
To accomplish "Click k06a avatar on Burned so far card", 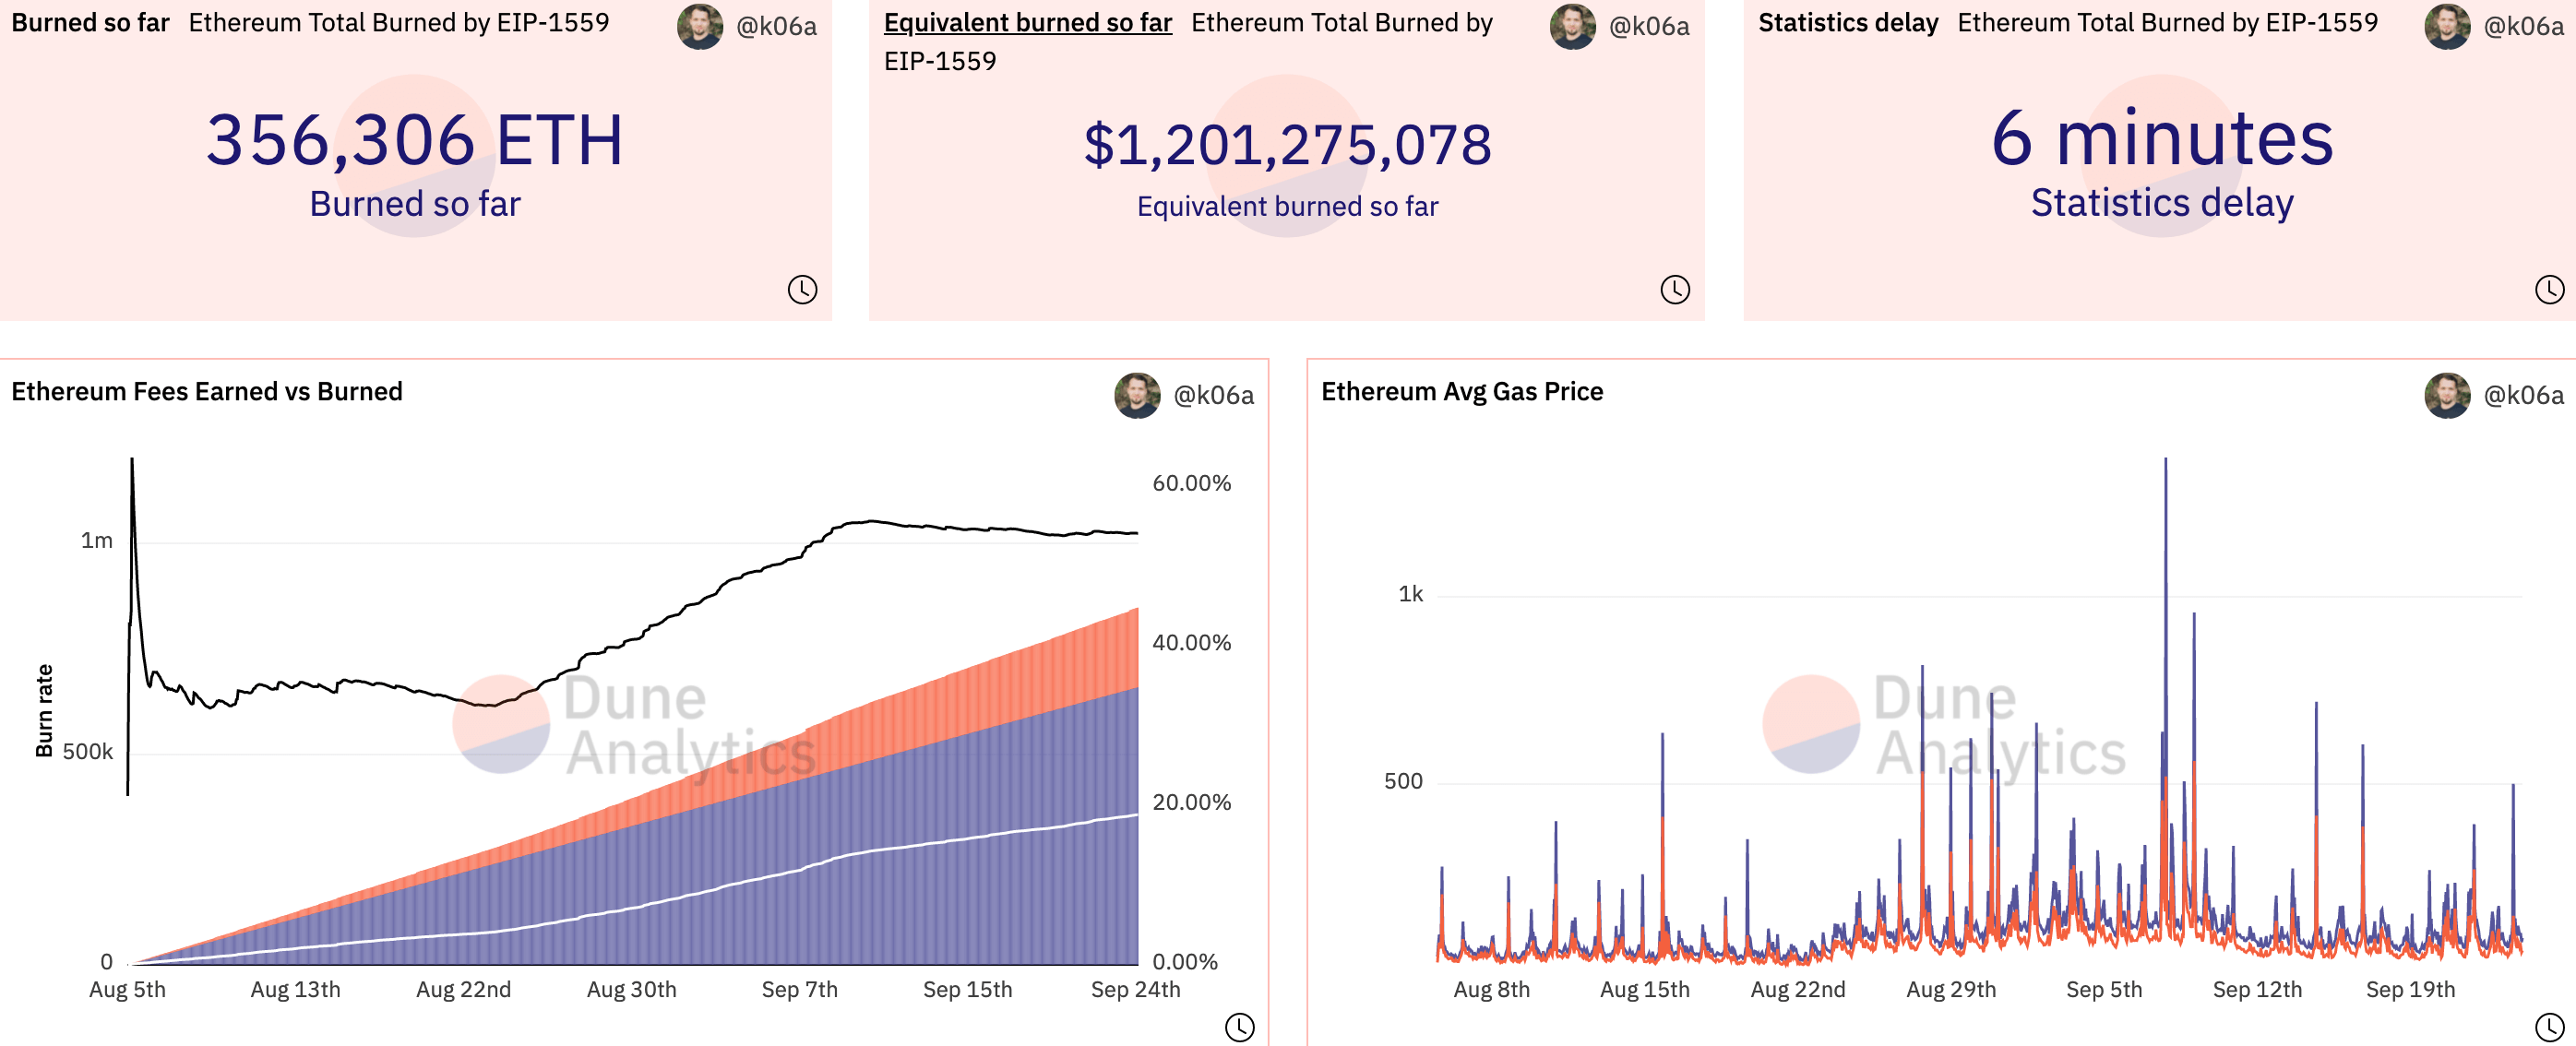I will coord(700,26).
